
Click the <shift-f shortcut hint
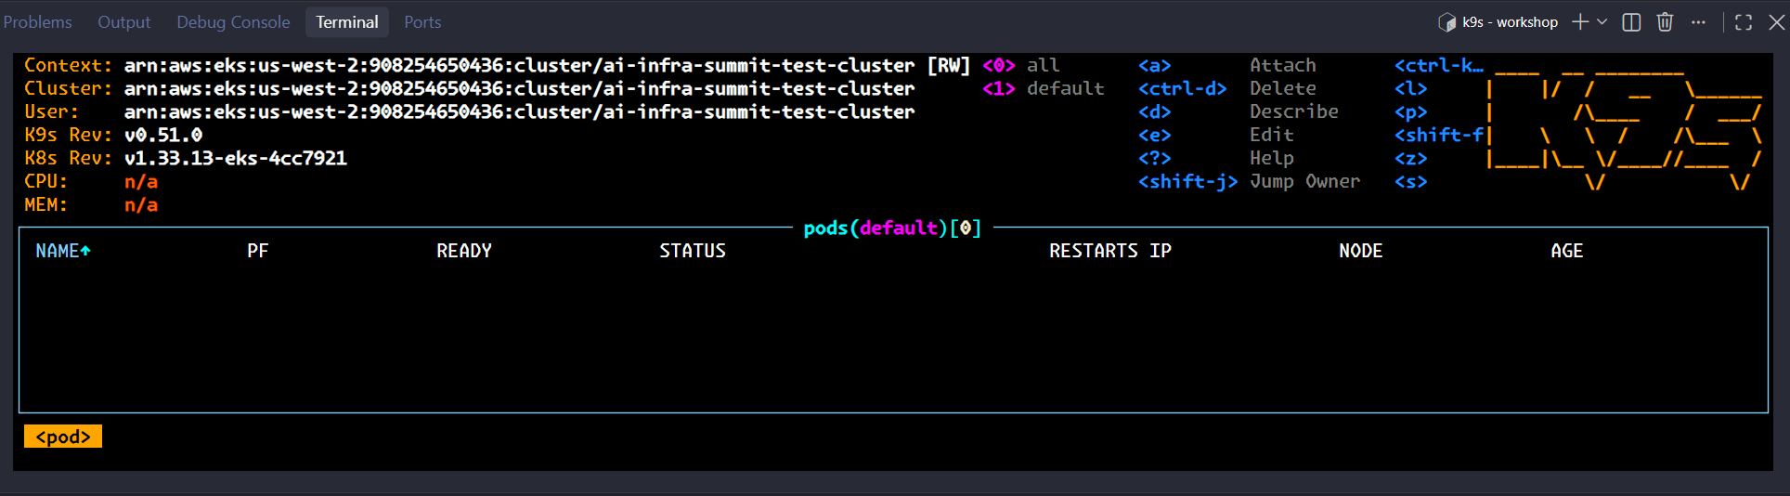[x=1439, y=135]
